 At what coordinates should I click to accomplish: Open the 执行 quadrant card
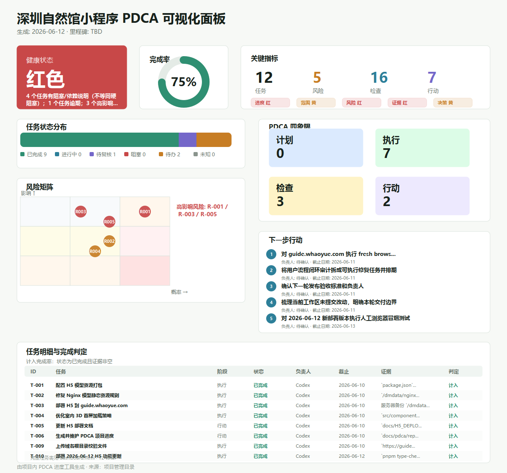point(422,148)
